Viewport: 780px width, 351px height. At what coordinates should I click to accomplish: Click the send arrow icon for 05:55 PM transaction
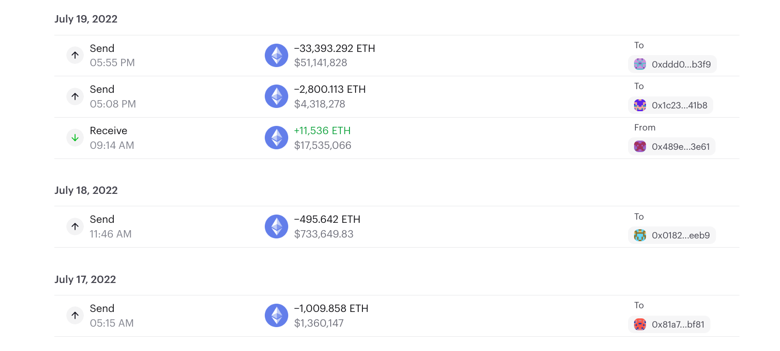75,55
